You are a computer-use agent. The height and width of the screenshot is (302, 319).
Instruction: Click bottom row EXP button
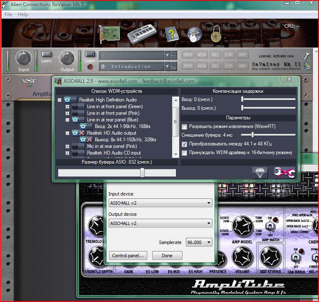click(229, 66)
